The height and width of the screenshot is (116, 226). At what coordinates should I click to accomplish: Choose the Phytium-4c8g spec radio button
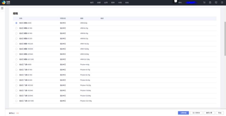click(x=17, y=64)
